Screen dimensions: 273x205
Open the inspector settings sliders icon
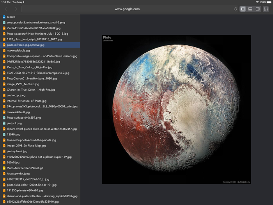266,9
